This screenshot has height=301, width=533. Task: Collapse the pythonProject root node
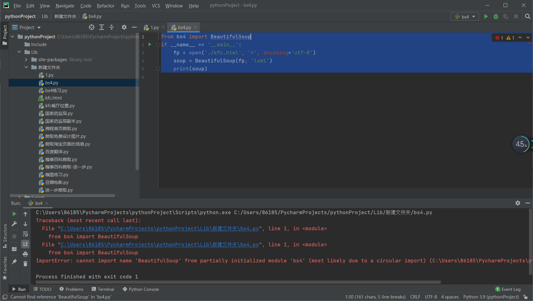pos(13,37)
